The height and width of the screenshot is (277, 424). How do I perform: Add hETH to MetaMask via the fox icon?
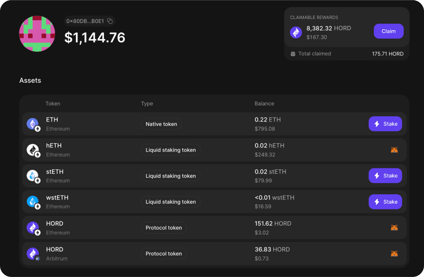point(394,149)
